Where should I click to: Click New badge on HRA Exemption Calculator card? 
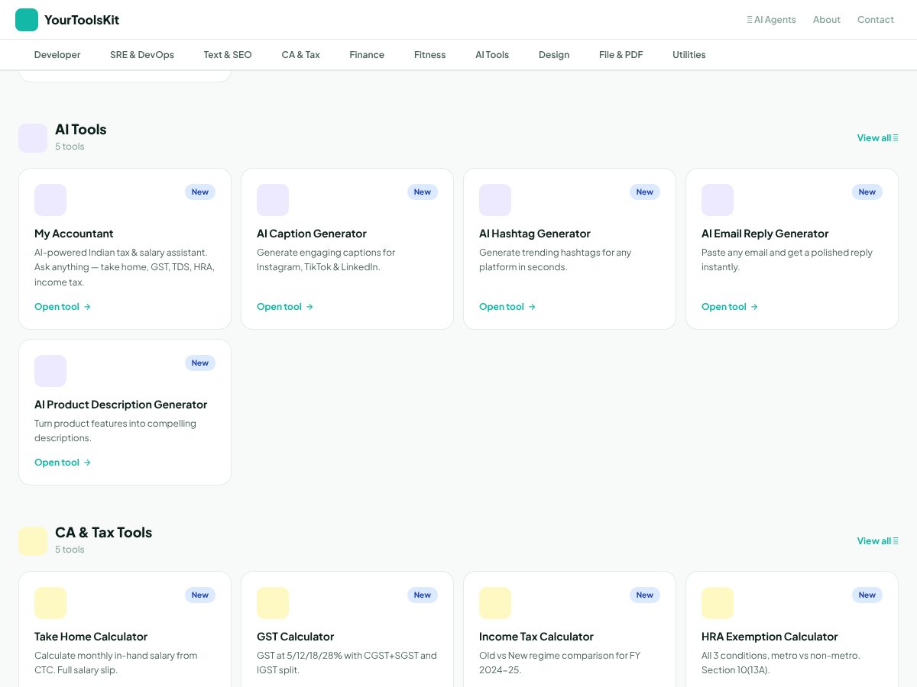point(867,595)
